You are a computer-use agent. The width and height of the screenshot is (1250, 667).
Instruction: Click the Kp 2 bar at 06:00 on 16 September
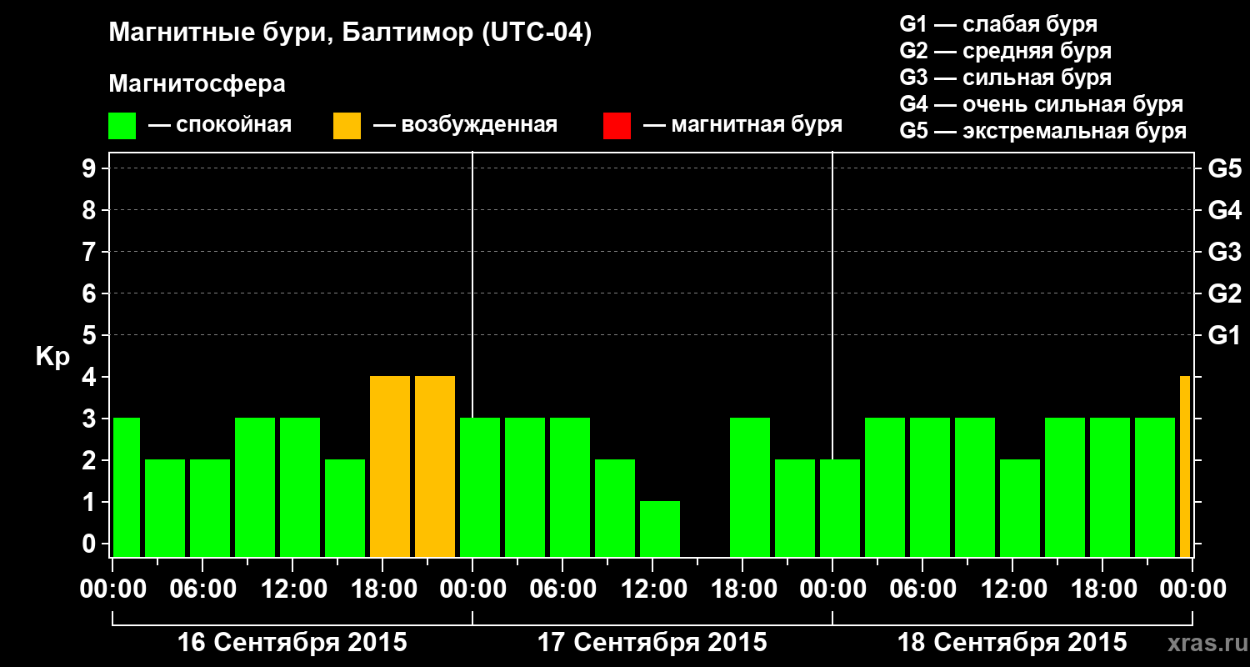pos(210,509)
